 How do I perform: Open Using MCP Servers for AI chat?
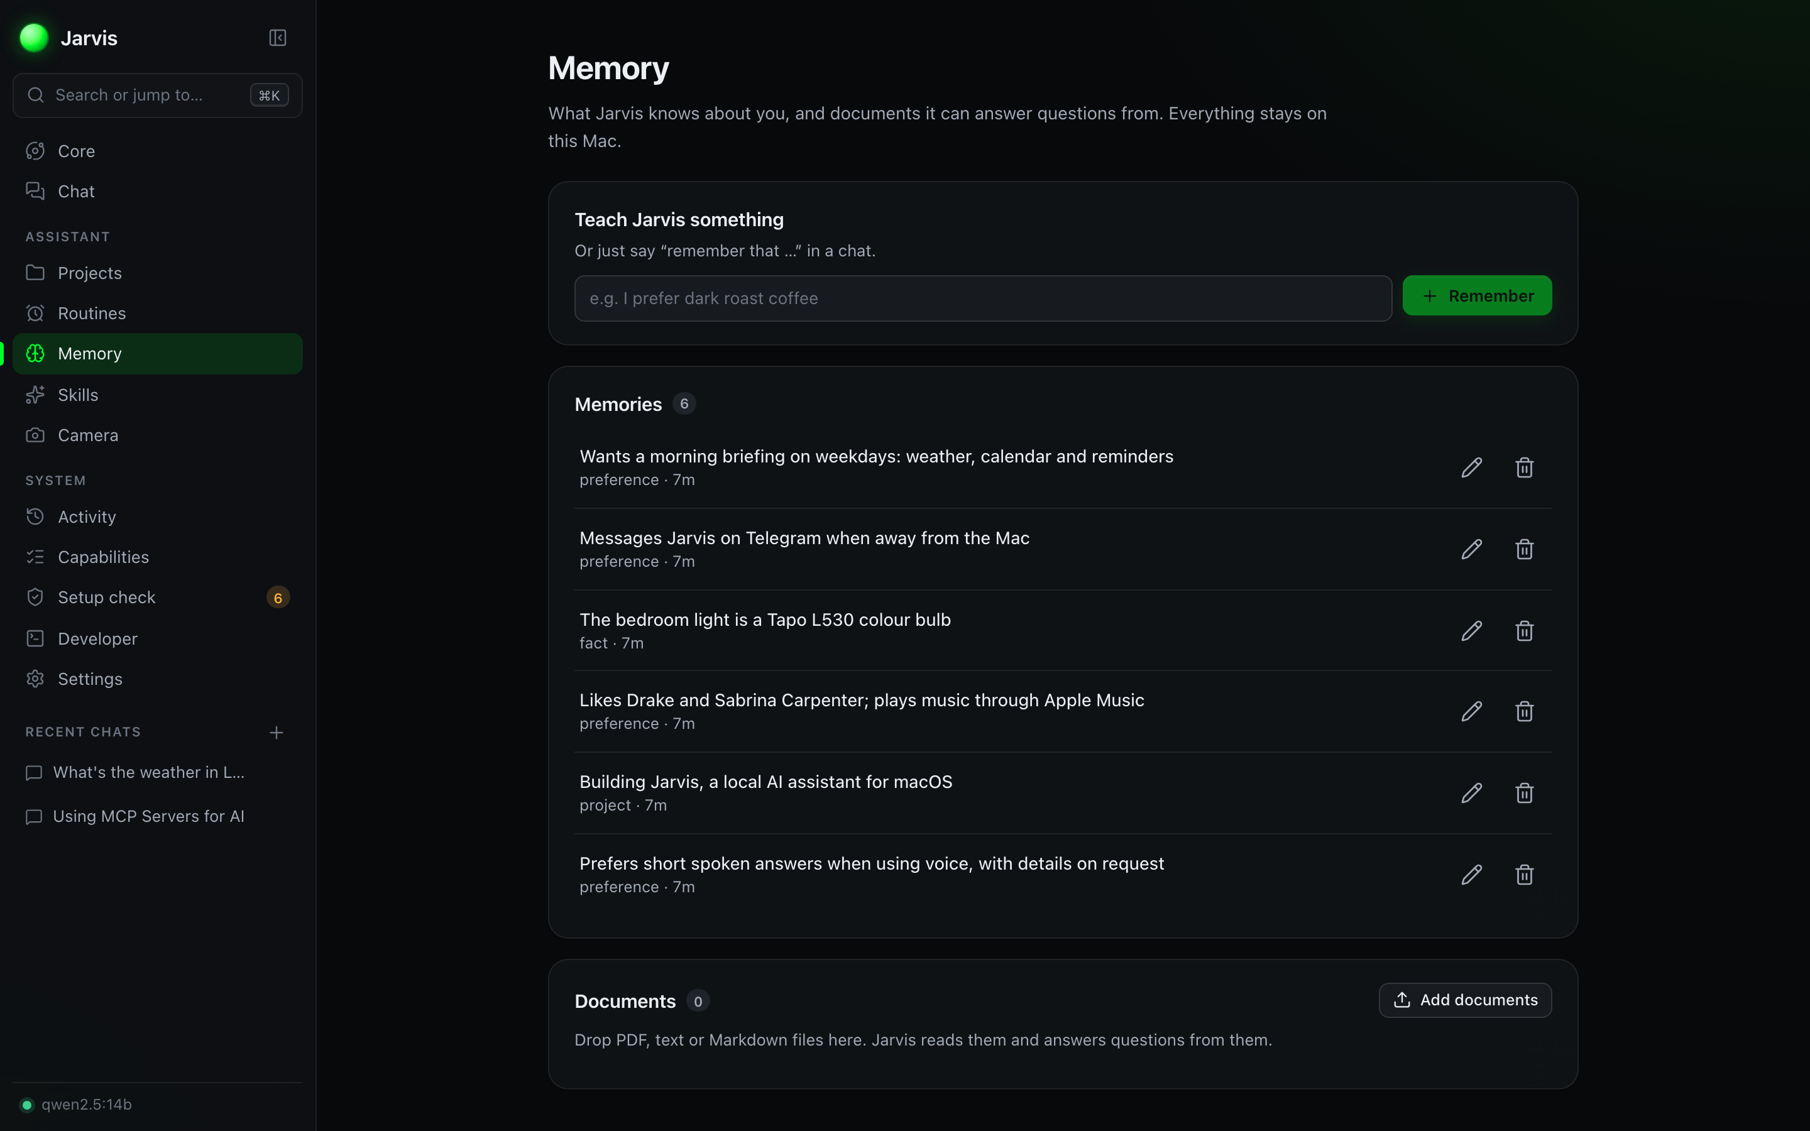(x=148, y=816)
